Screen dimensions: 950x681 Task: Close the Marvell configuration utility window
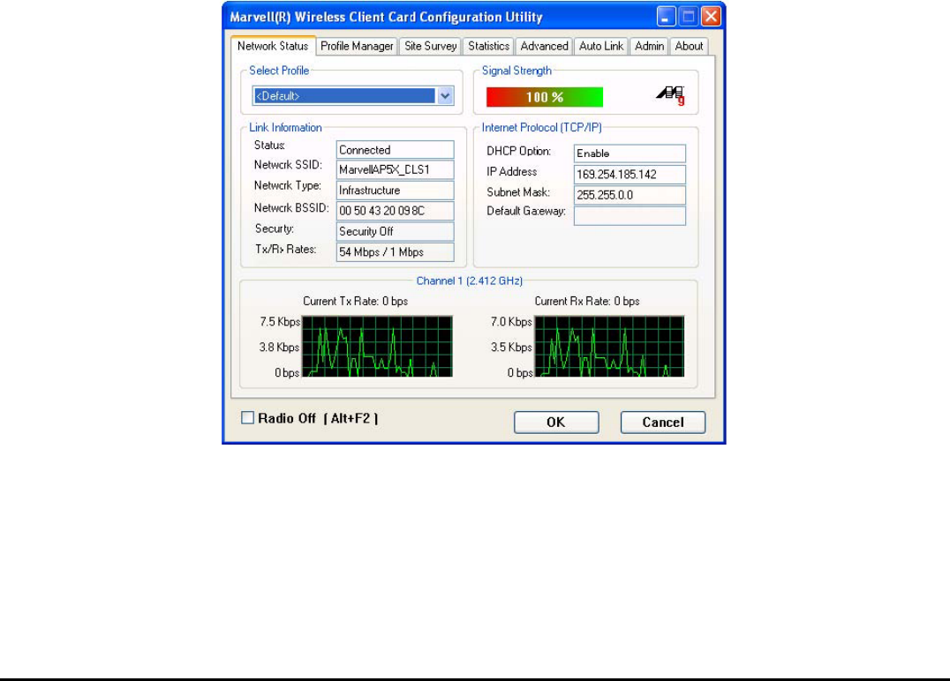coord(711,17)
